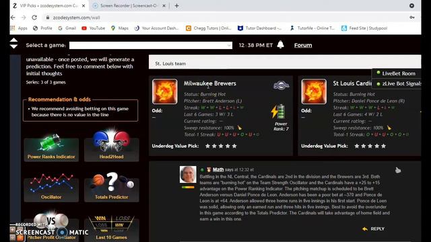Click the Math username link
The height and width of the screenshot is (242, 431).
point(218,169)
